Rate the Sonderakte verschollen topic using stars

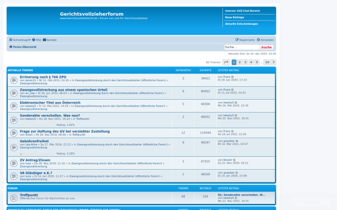coord(38,125)
